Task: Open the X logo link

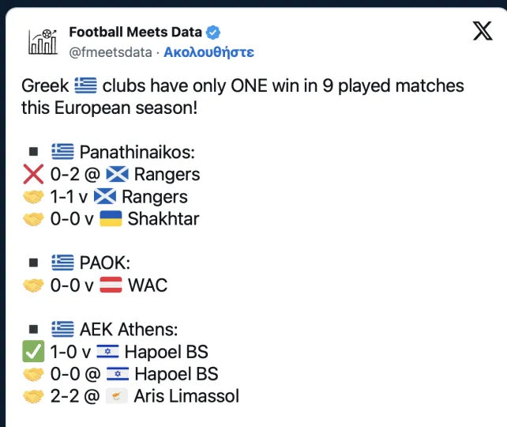Action: click(x=483, y=31)
